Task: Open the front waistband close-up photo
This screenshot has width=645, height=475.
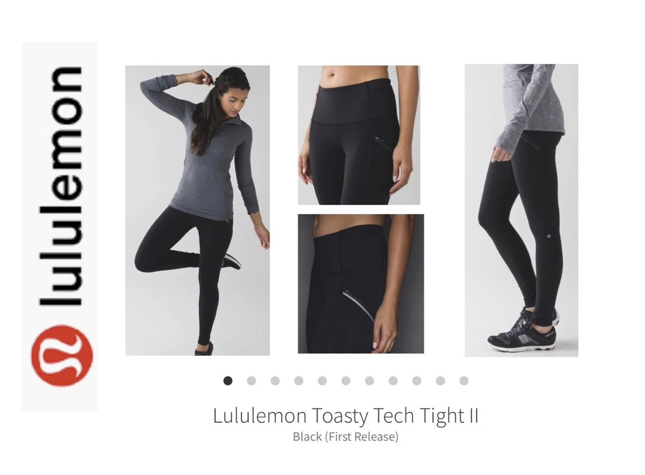Action: 359,135
